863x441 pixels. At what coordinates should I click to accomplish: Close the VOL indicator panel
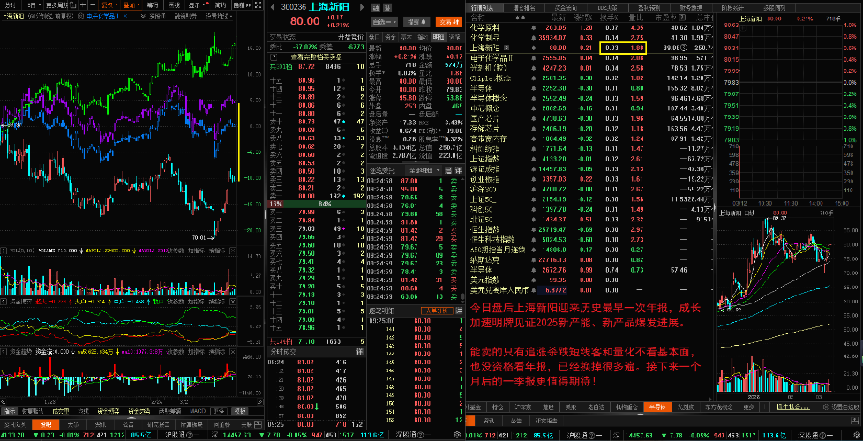pyautogui.click(x=233, y=250)
